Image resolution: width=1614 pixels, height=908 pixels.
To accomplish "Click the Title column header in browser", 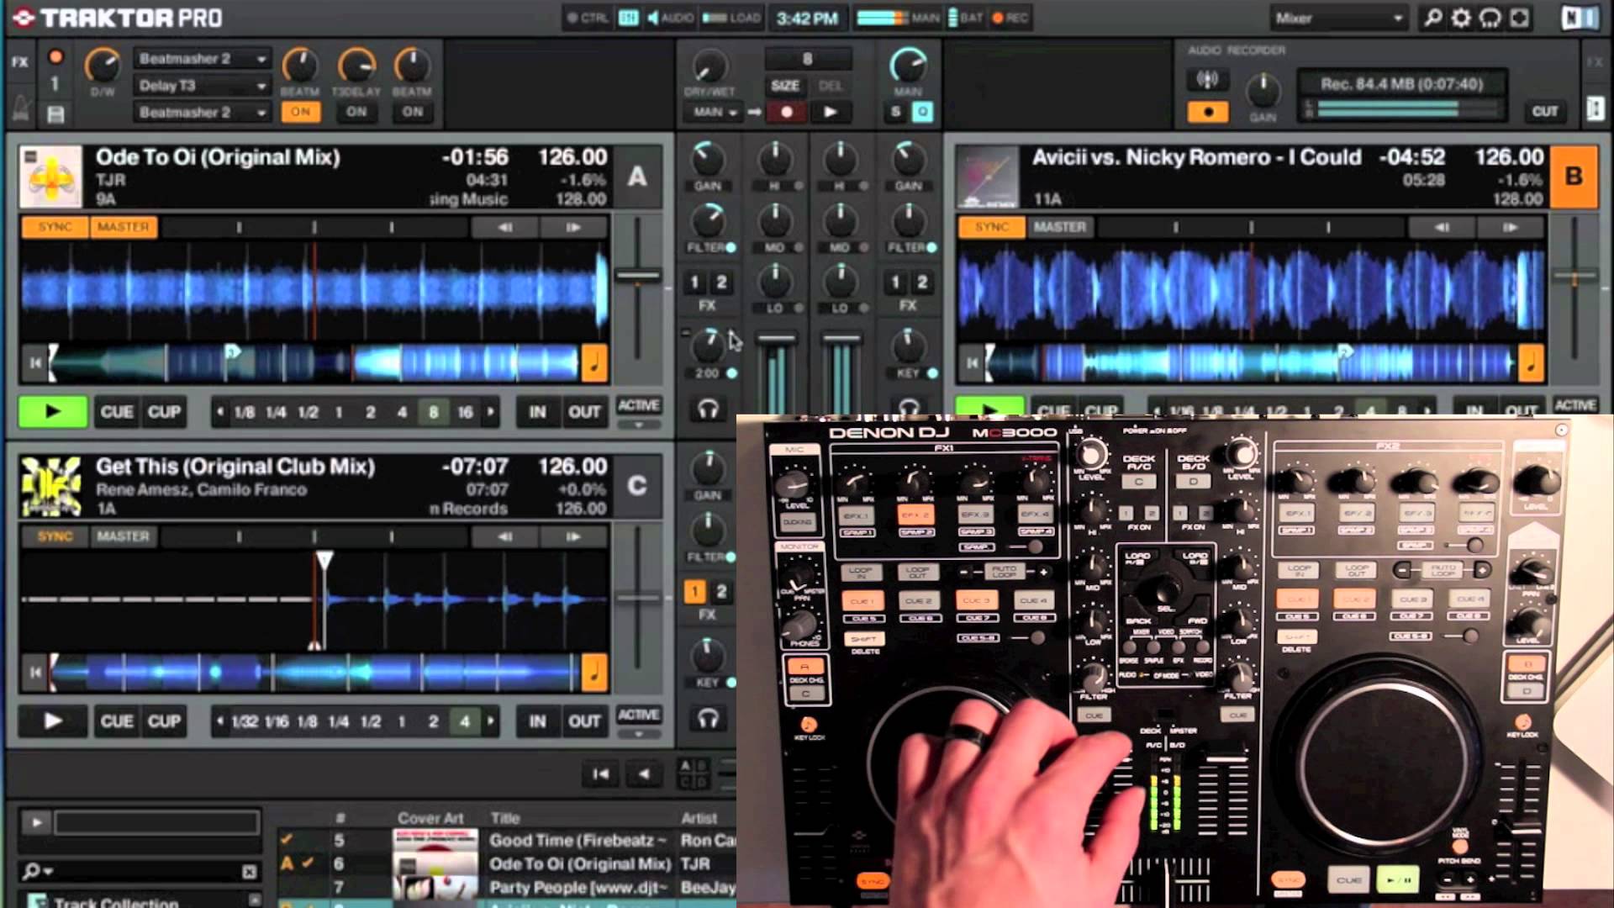I will pyautogui.click(x=505, y=818).
